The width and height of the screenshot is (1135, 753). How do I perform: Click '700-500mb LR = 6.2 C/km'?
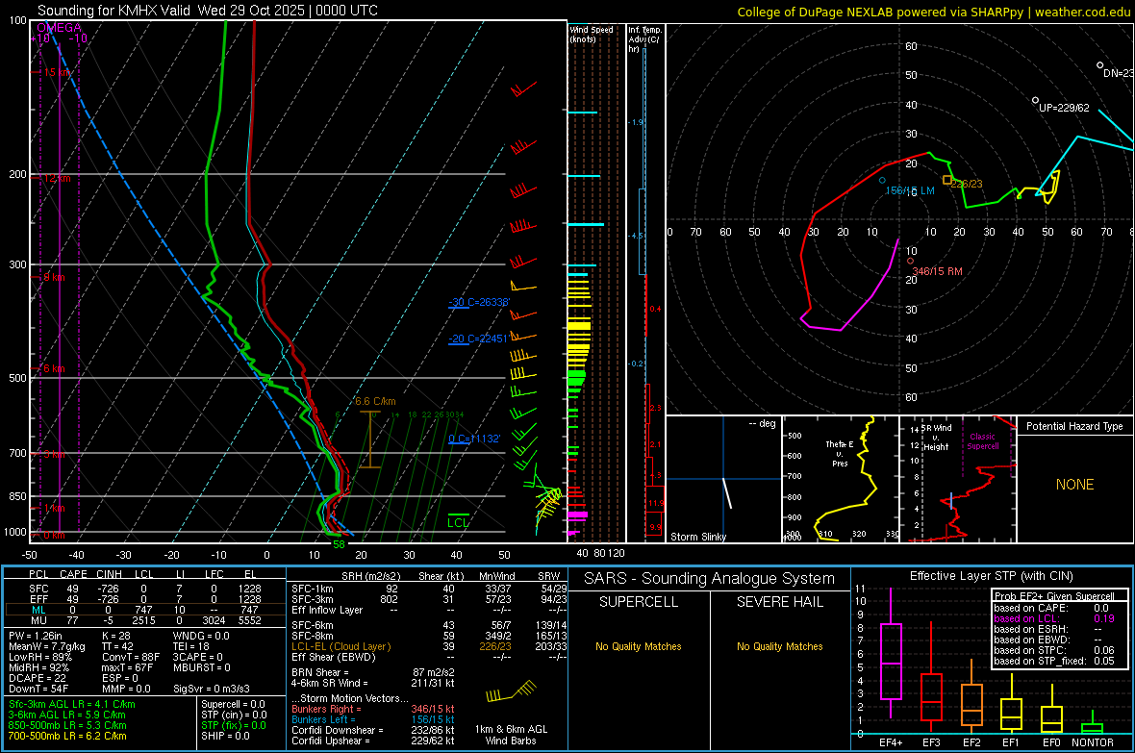point(67,736)
